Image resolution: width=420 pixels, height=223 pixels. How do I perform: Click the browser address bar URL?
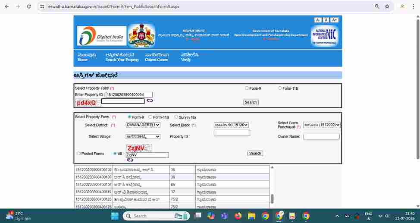click(114, 6)
